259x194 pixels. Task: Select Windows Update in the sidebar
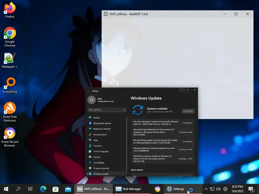[x=107, y=174]
